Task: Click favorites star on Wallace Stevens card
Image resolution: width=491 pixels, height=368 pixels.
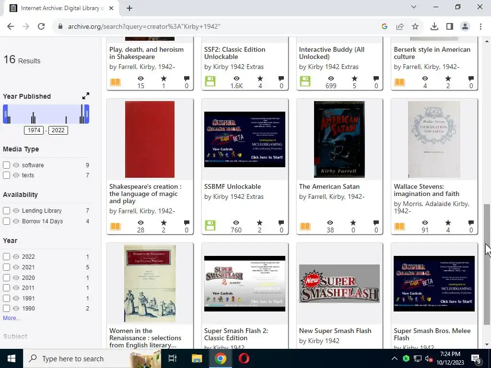Action: coord(448,222)
